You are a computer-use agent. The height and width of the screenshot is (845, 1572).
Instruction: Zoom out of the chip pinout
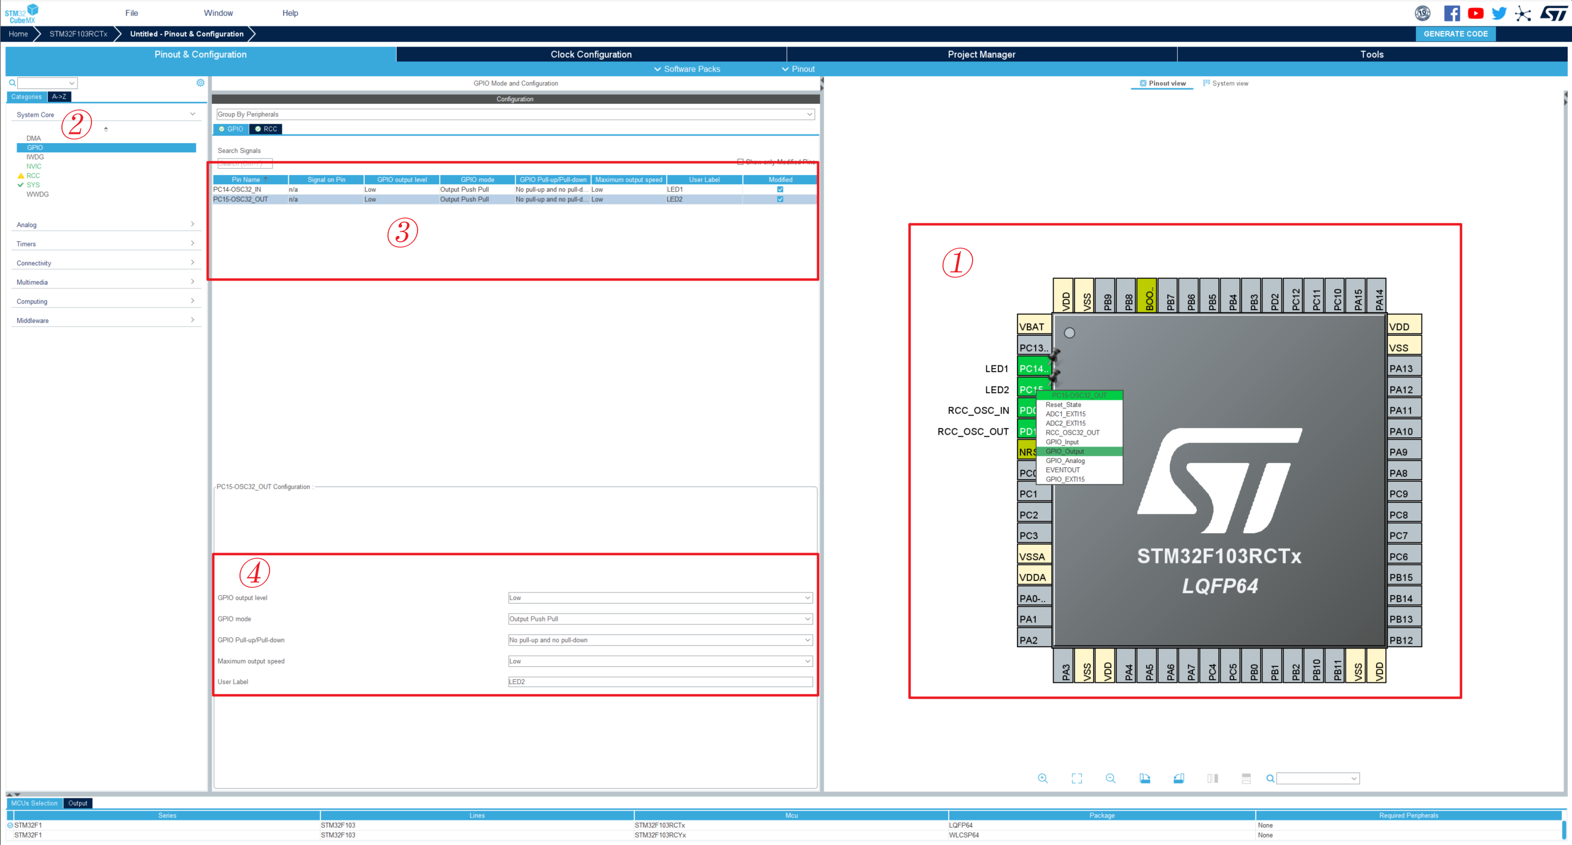pyautogui.click(x=1110, y=778)
